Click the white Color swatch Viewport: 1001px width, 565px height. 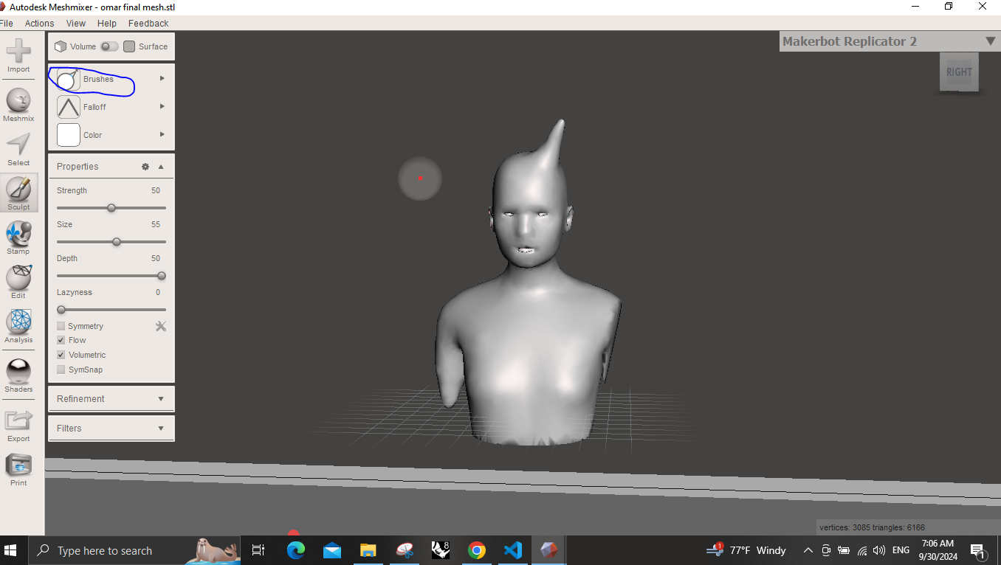click(69, 135)
